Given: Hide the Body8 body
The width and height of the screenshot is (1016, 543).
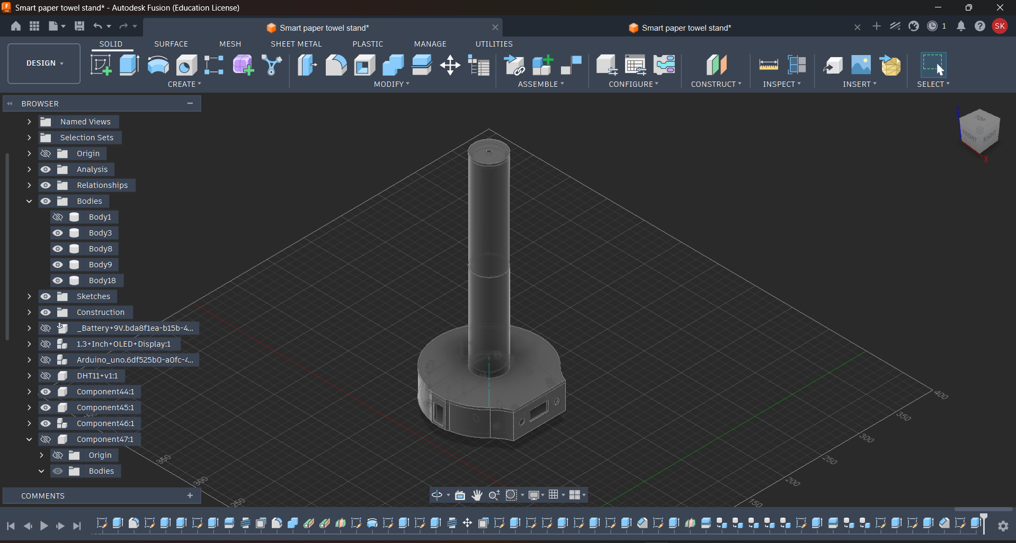Looking at the screenshot, I should pyautogui.click(x=58, y=249).
